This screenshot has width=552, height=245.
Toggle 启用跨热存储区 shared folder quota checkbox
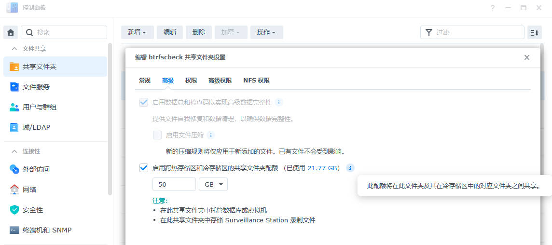click(144, 168)
